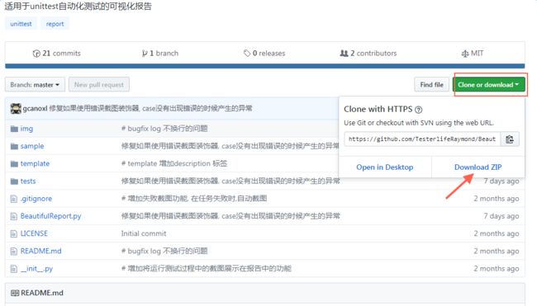Screen dimensions: 537x306
Task: Click the BeautifulReport.py file icon
Action: point(14,216)
